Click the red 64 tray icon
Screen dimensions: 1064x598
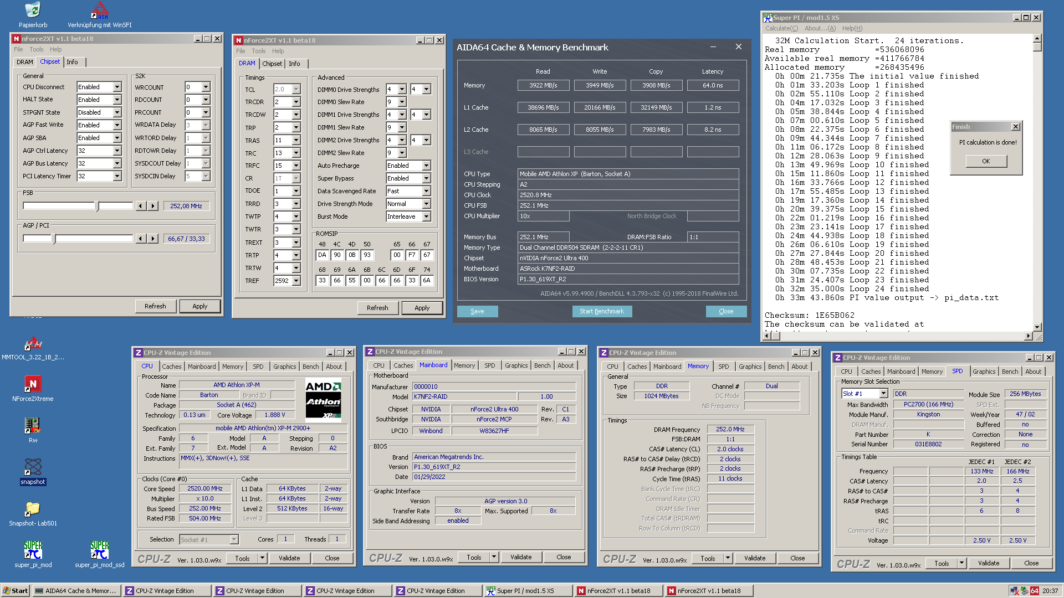point(1034,591)
